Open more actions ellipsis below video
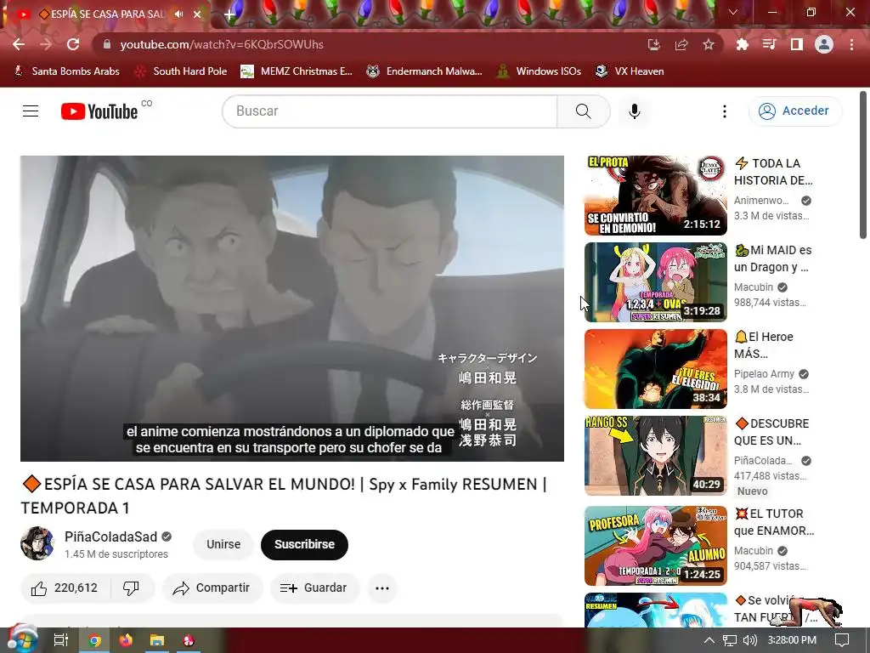870x653 pixels. (x=382, y=588)
